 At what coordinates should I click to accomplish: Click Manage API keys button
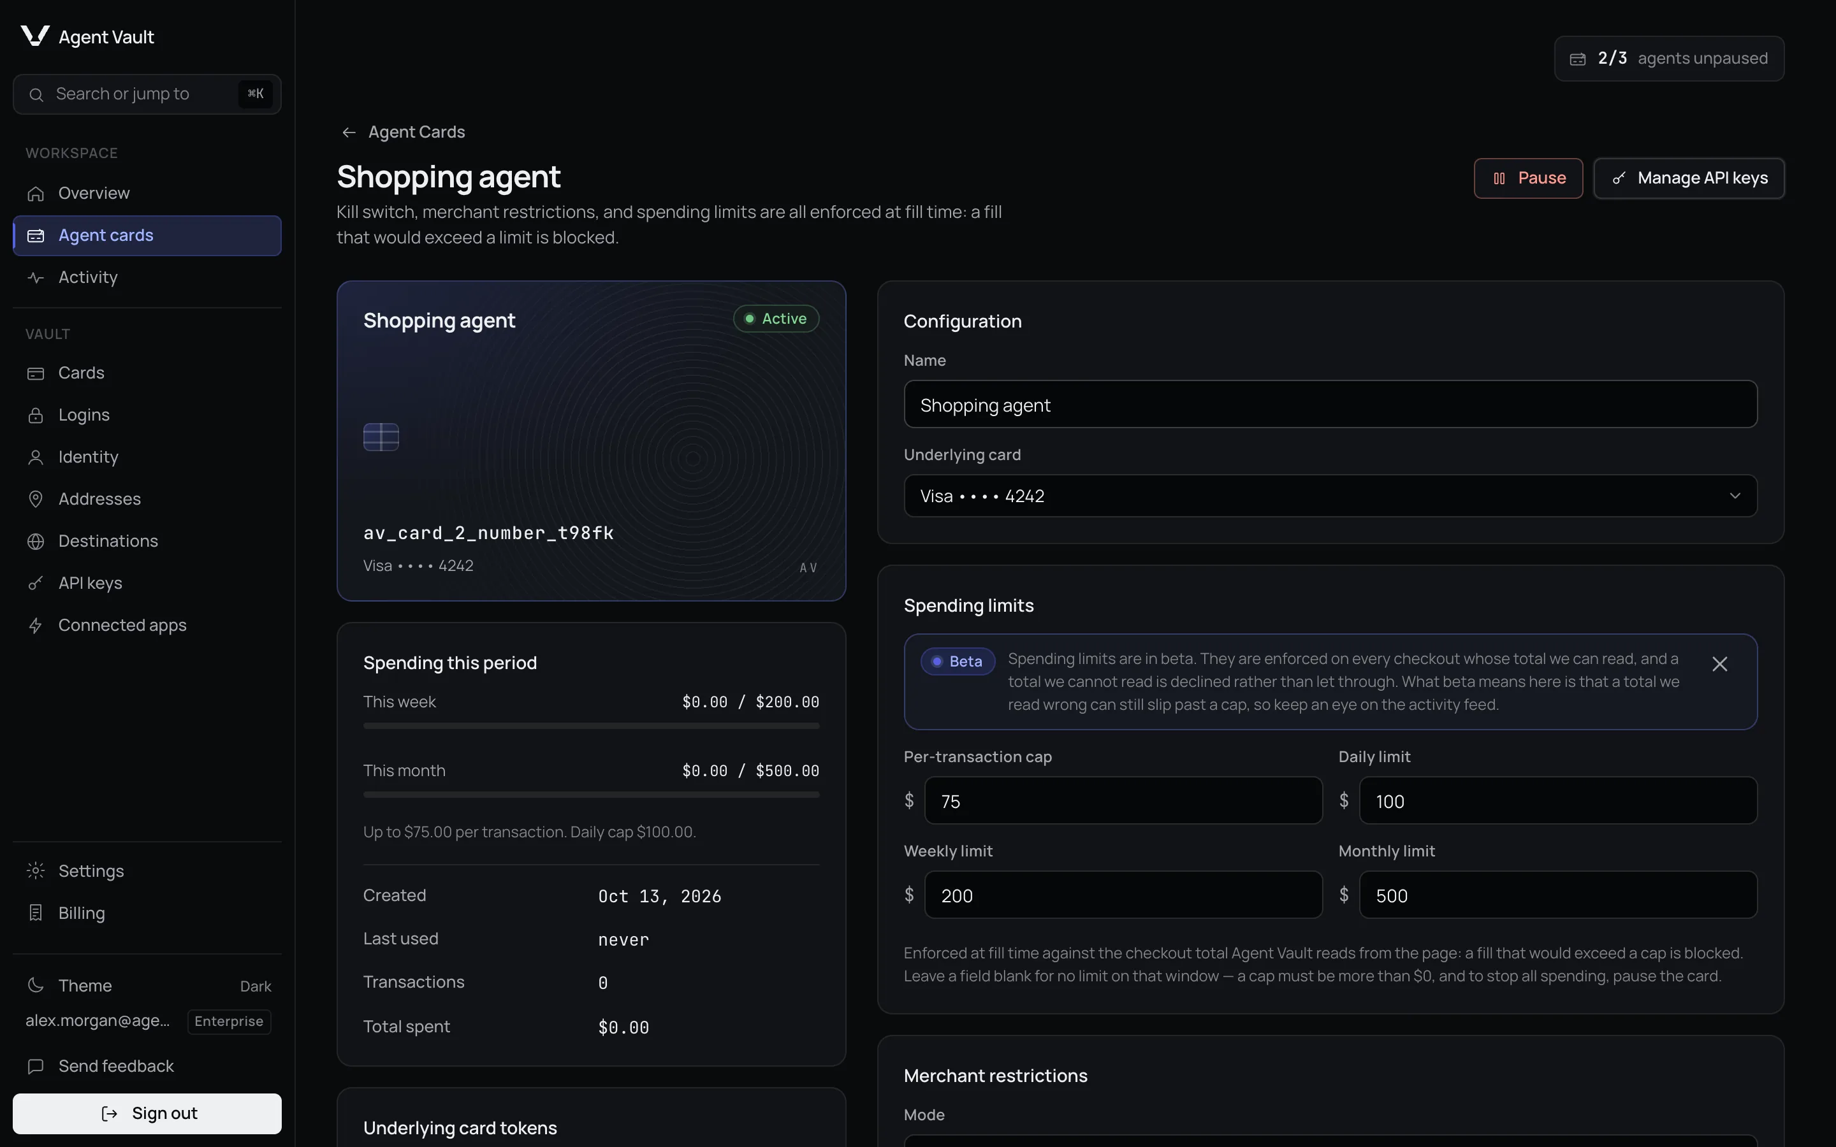pyautogui.click(x=1689, y=178)
